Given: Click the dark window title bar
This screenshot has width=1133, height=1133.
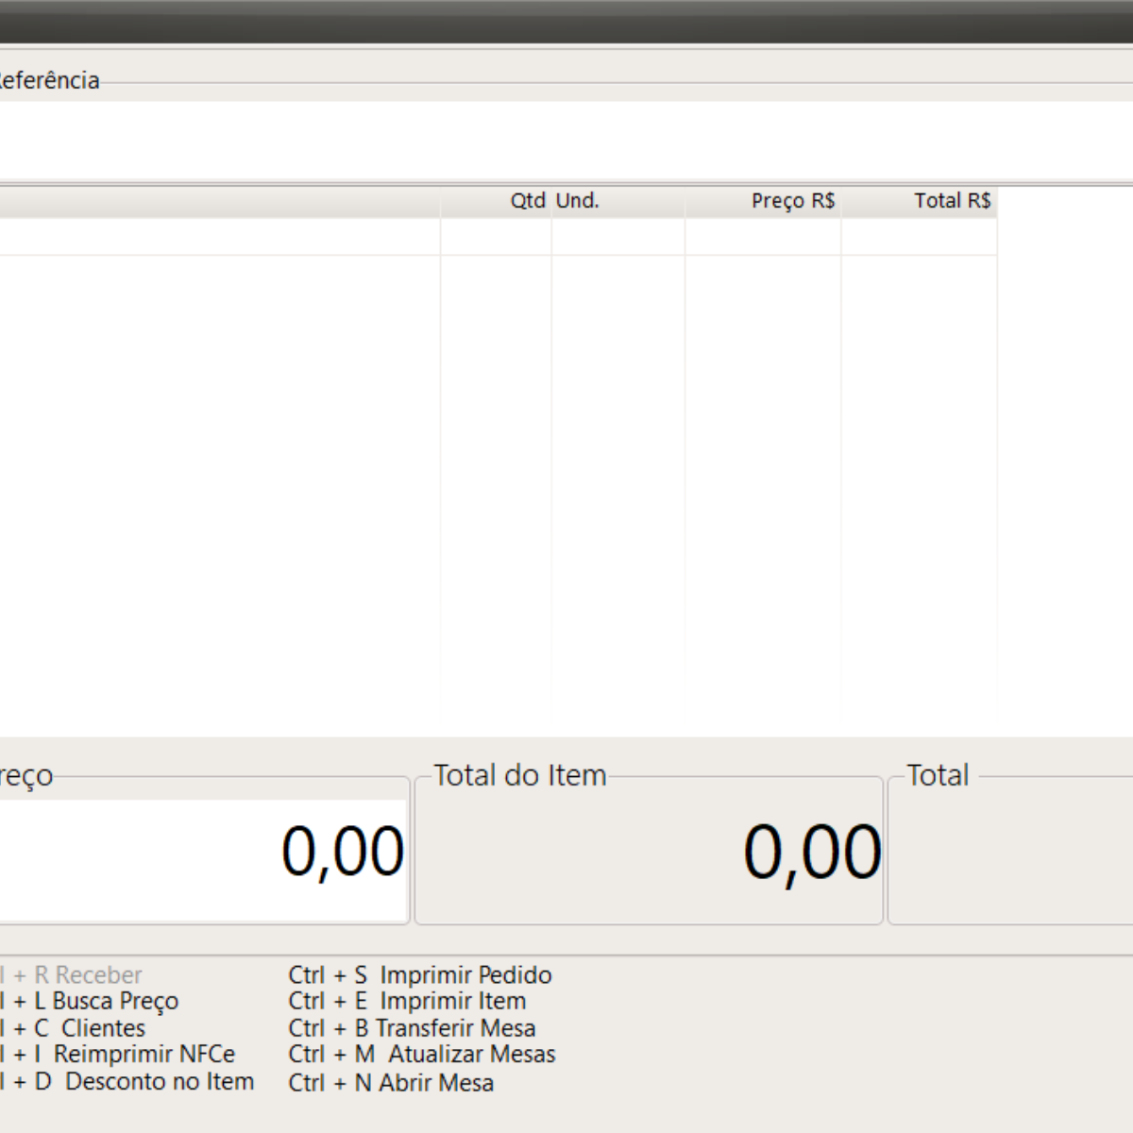Looking at the screenshot, I should pyautogui.click(x=566, y=21).
